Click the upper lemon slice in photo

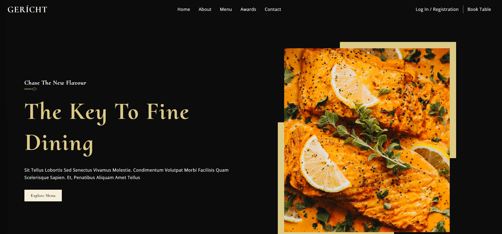click(x=354, y=85)
